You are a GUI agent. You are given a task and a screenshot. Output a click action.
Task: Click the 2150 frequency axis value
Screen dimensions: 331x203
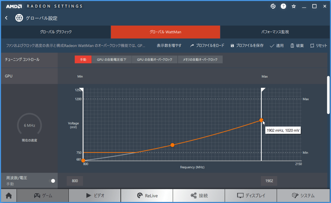(x=298, y=164)
